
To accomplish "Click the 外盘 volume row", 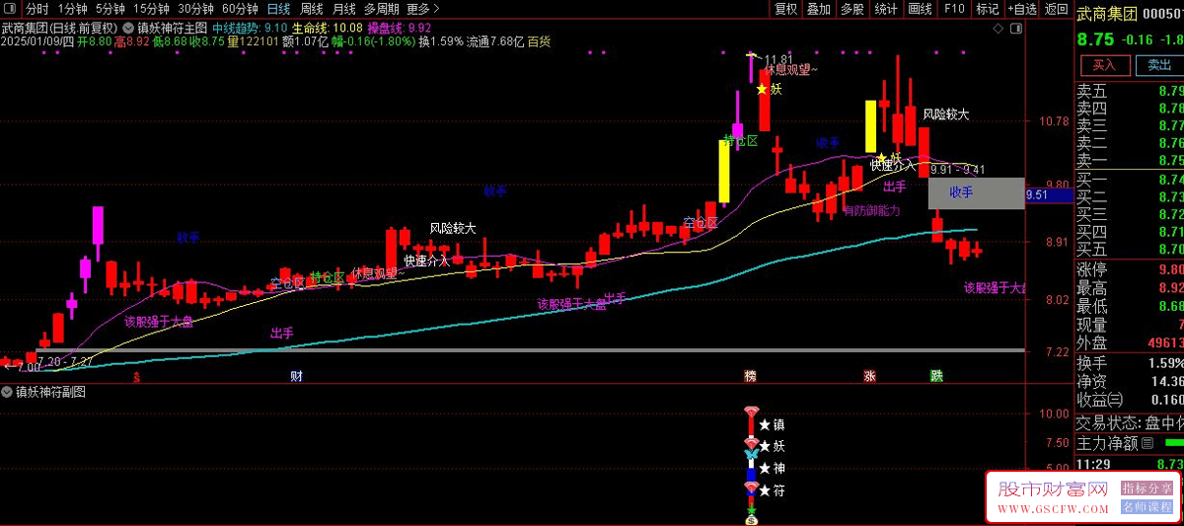I will 1130,342.
